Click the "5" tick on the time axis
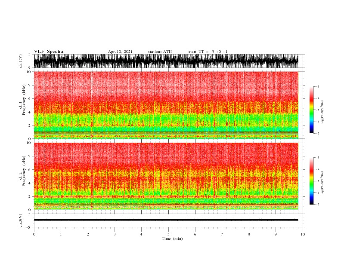Screen dimensions: 341x263 (168, 234)
